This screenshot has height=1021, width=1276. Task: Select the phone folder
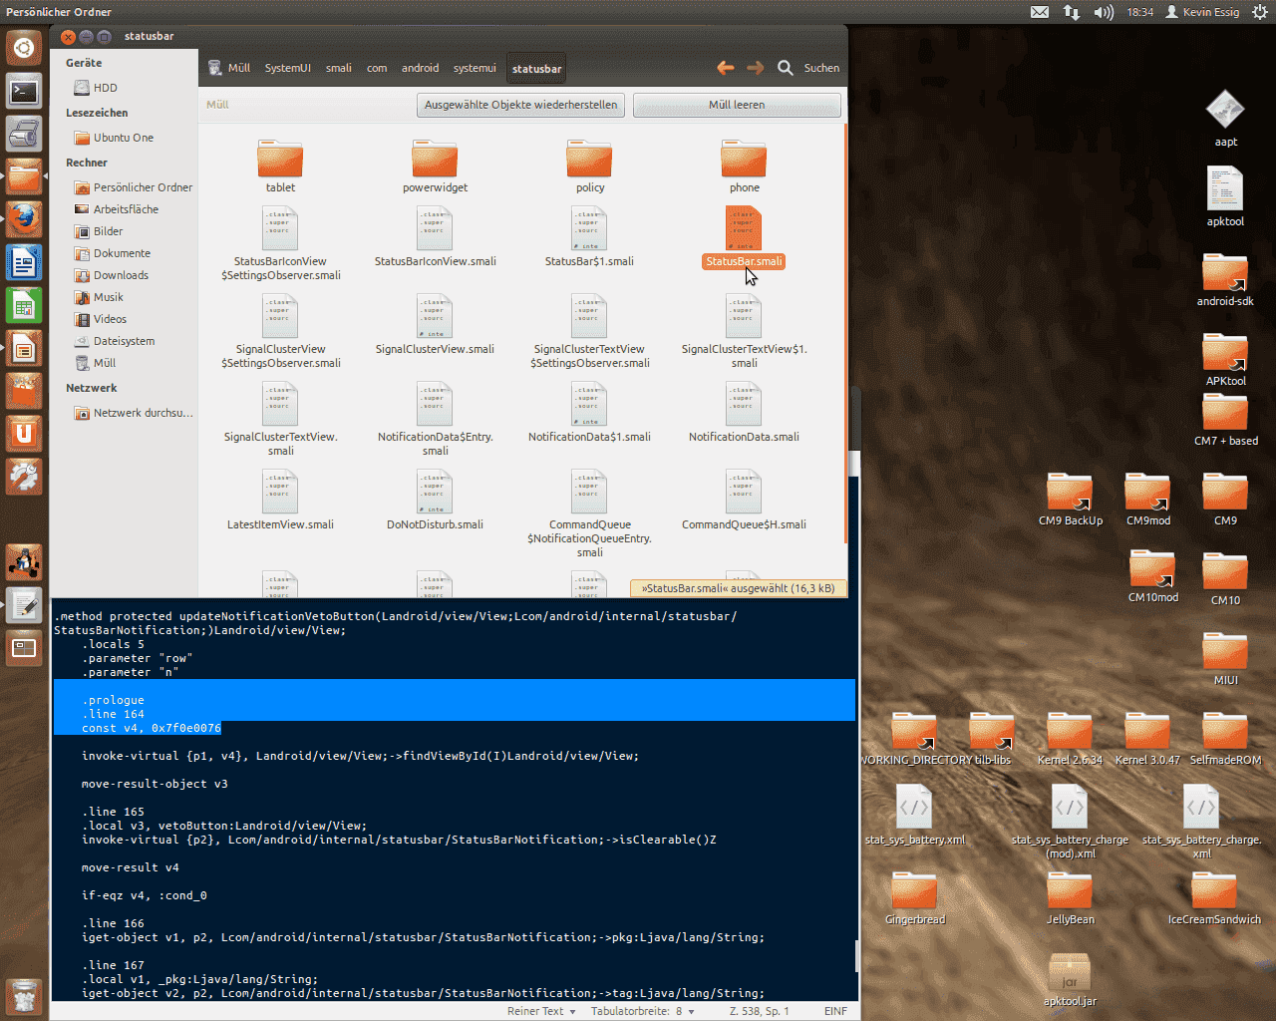pyautogui.click(x=744, y=166)
